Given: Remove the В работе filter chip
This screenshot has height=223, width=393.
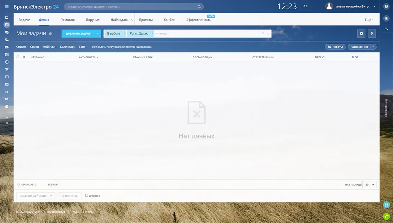Looking at the screenshot, I should point(124,33).
